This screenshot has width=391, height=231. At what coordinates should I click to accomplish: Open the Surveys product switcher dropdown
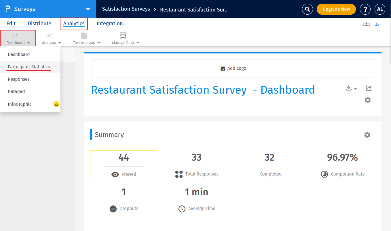pyautogui.click(x=88, y=9)
